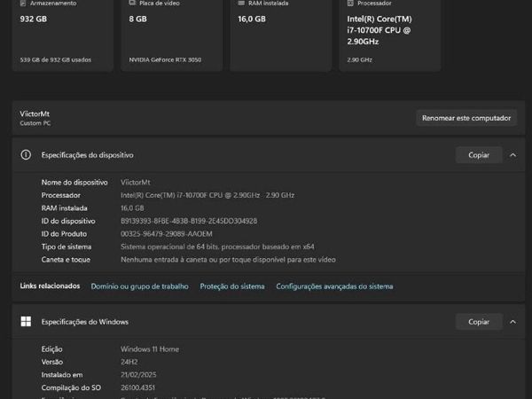Image resolution: width=532 pixels, height=399 pixels.
Task: Click the ID do Produto value 00325-96479
Action: [x=167, y=234]
